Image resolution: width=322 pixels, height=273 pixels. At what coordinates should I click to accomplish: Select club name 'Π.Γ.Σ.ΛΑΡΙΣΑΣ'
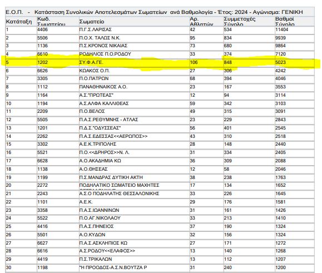95,30
